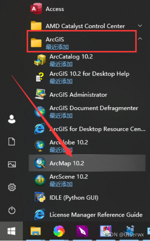Viewport: 150px width, 241px height.
Task: Open ArcGIS 10.2 for Desktop Help label
Action: pos(89,74)
